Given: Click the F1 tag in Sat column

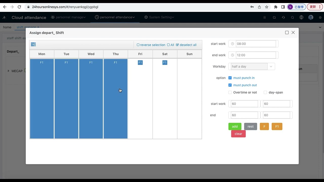Looking at the screenshot, I should pos(165,62).
